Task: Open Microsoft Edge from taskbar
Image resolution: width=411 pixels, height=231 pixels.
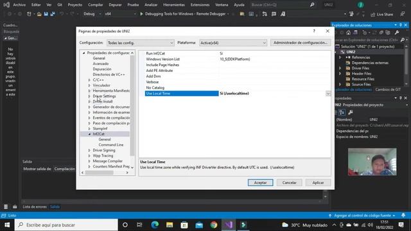Action: point(155,225)
